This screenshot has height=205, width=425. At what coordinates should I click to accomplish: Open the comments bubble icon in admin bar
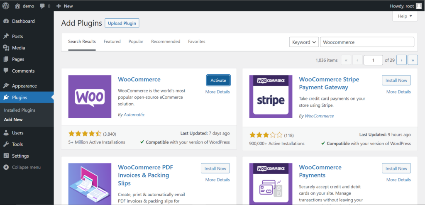(x=42, y=6)
